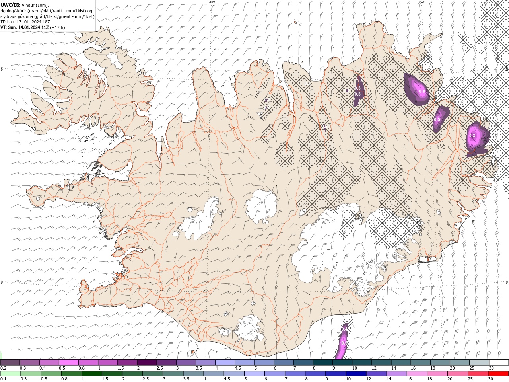509x382 pixels.
Task: Click the round Hofsjökull glacier in central Iceland
Action: (x=261, y=206)
